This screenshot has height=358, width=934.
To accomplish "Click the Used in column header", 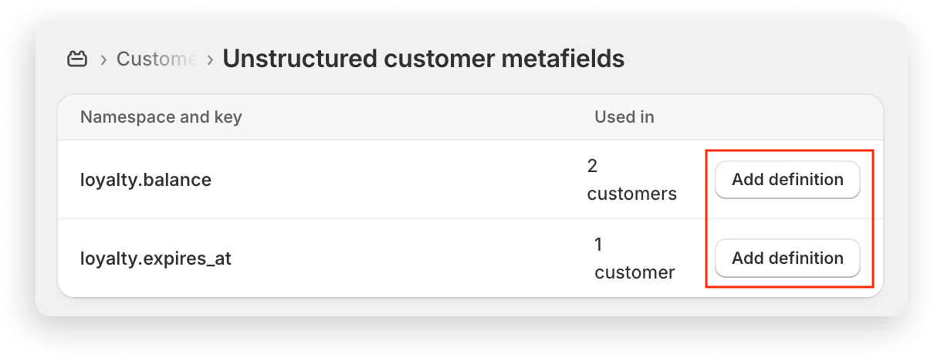I will tap(624, 117).
